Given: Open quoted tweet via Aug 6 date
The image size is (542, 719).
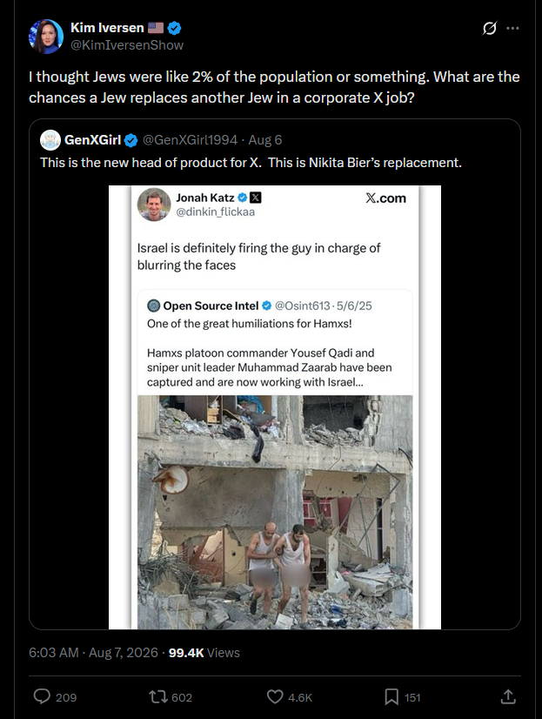Looking at the screenshot, I should pos(264,140).
